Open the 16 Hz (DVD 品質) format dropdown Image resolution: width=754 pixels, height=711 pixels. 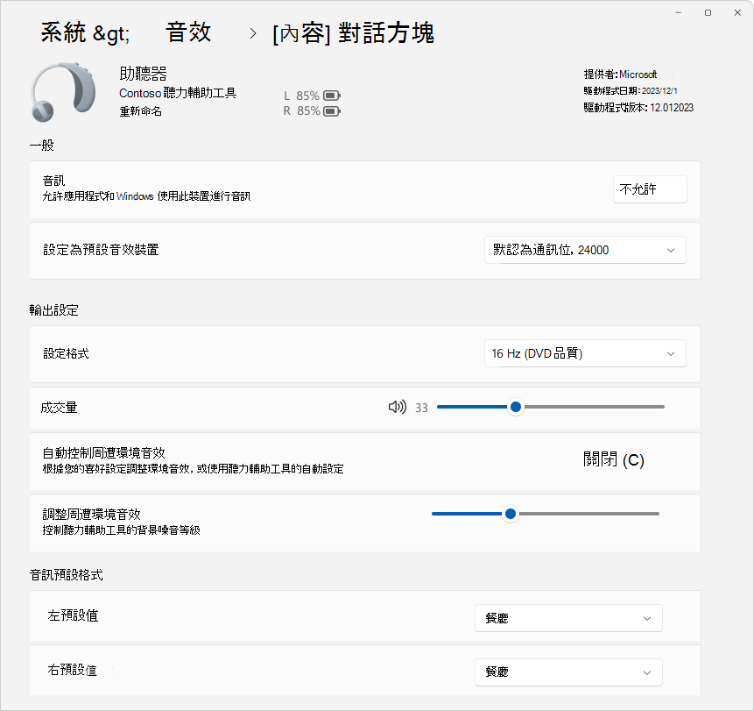coord(585,353)
